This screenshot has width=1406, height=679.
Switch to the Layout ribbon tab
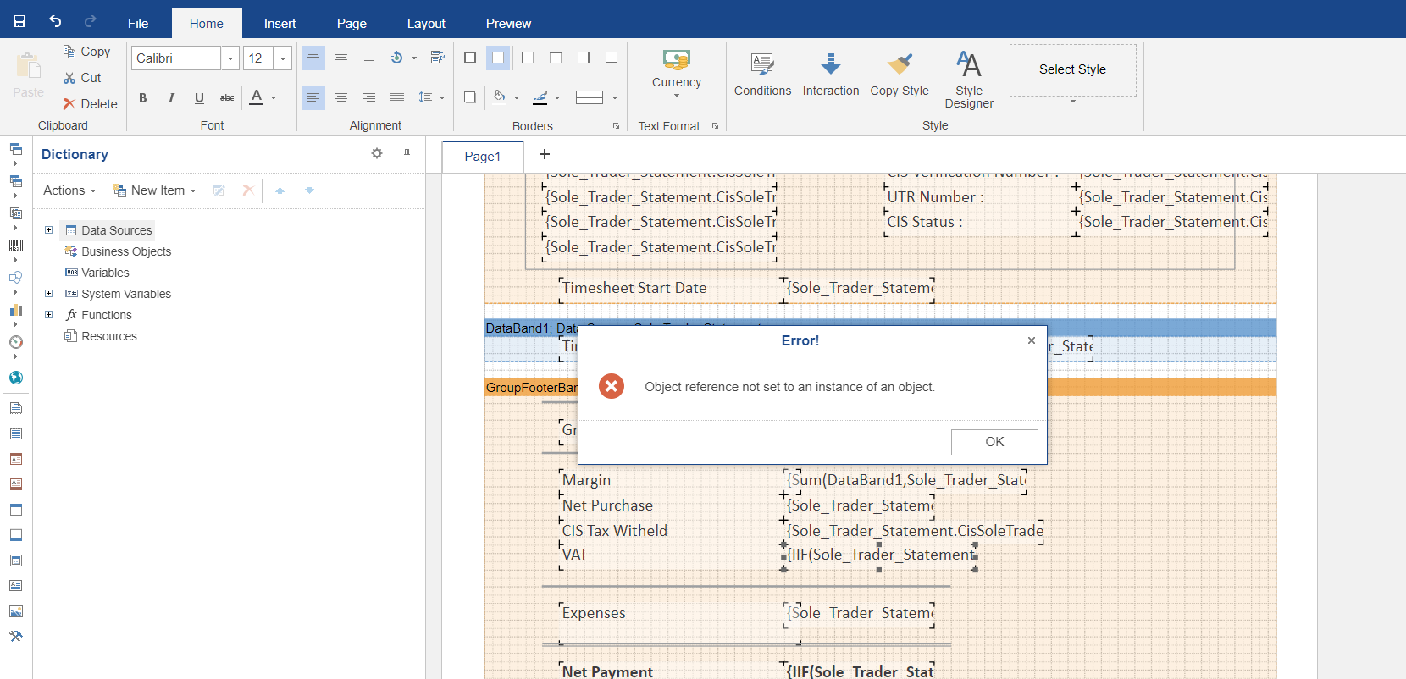pos(426,23)
